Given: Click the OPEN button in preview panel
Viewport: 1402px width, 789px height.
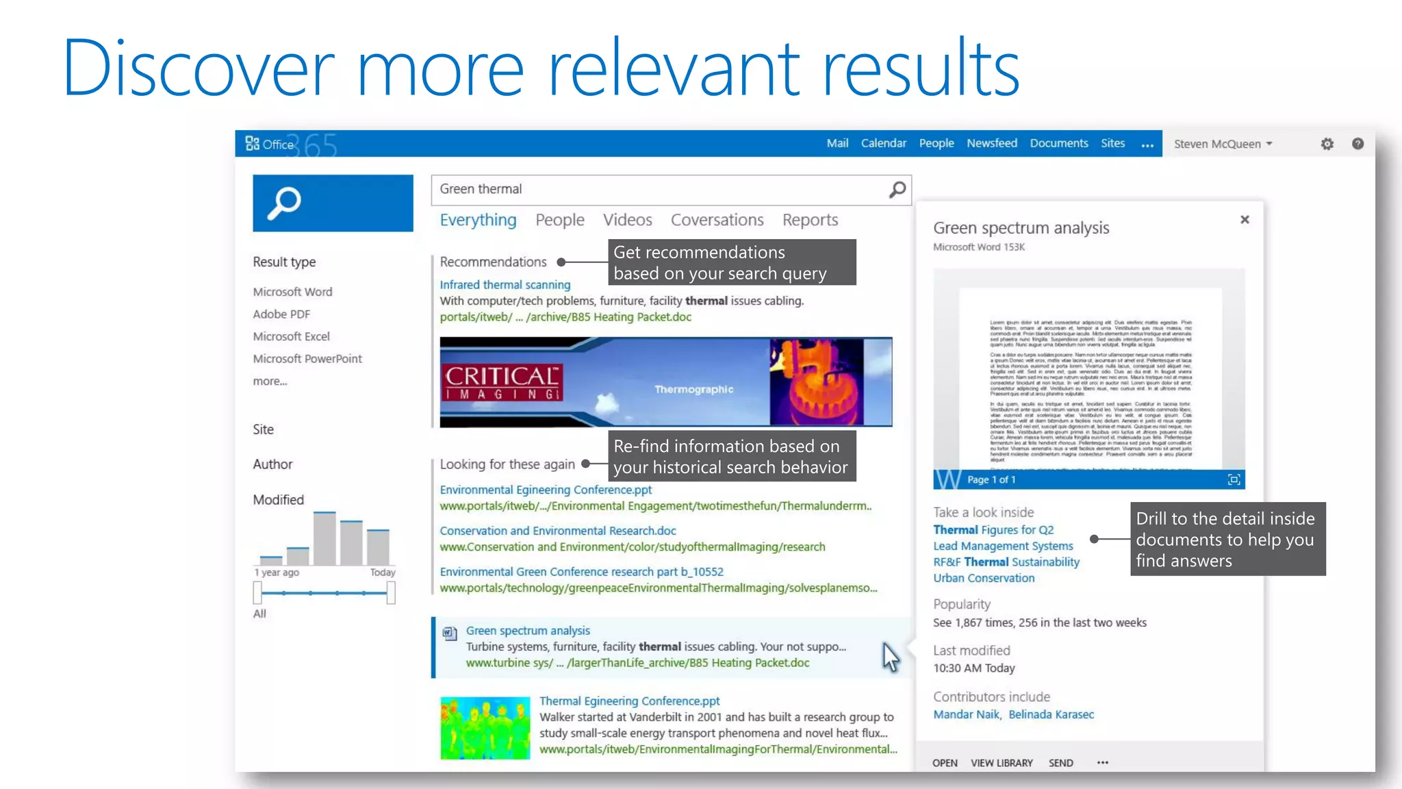Looking at the screenshot, I should tap(944, 762).
